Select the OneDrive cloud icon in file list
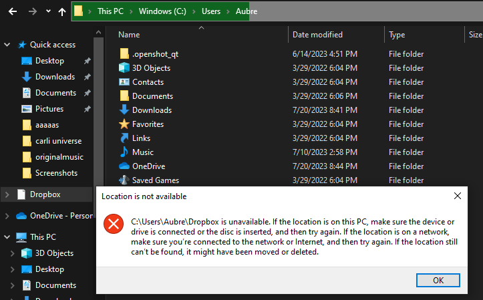The image size is (483, 300). tap(124, 166)
